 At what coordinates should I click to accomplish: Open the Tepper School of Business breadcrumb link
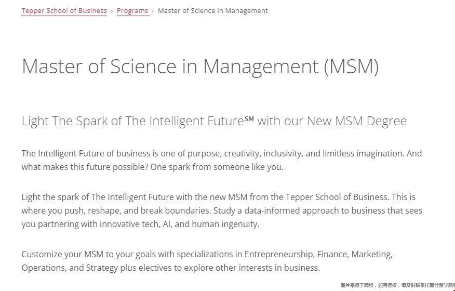coord(64,11)
